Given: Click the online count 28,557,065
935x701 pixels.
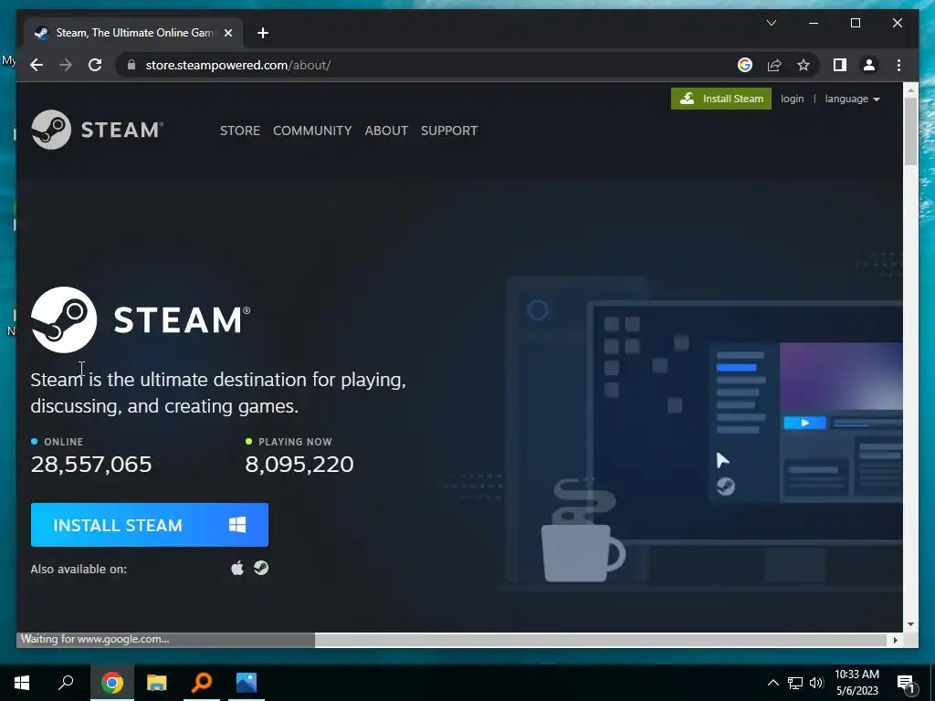Looking at the screenshot, I should coord(91,465).
